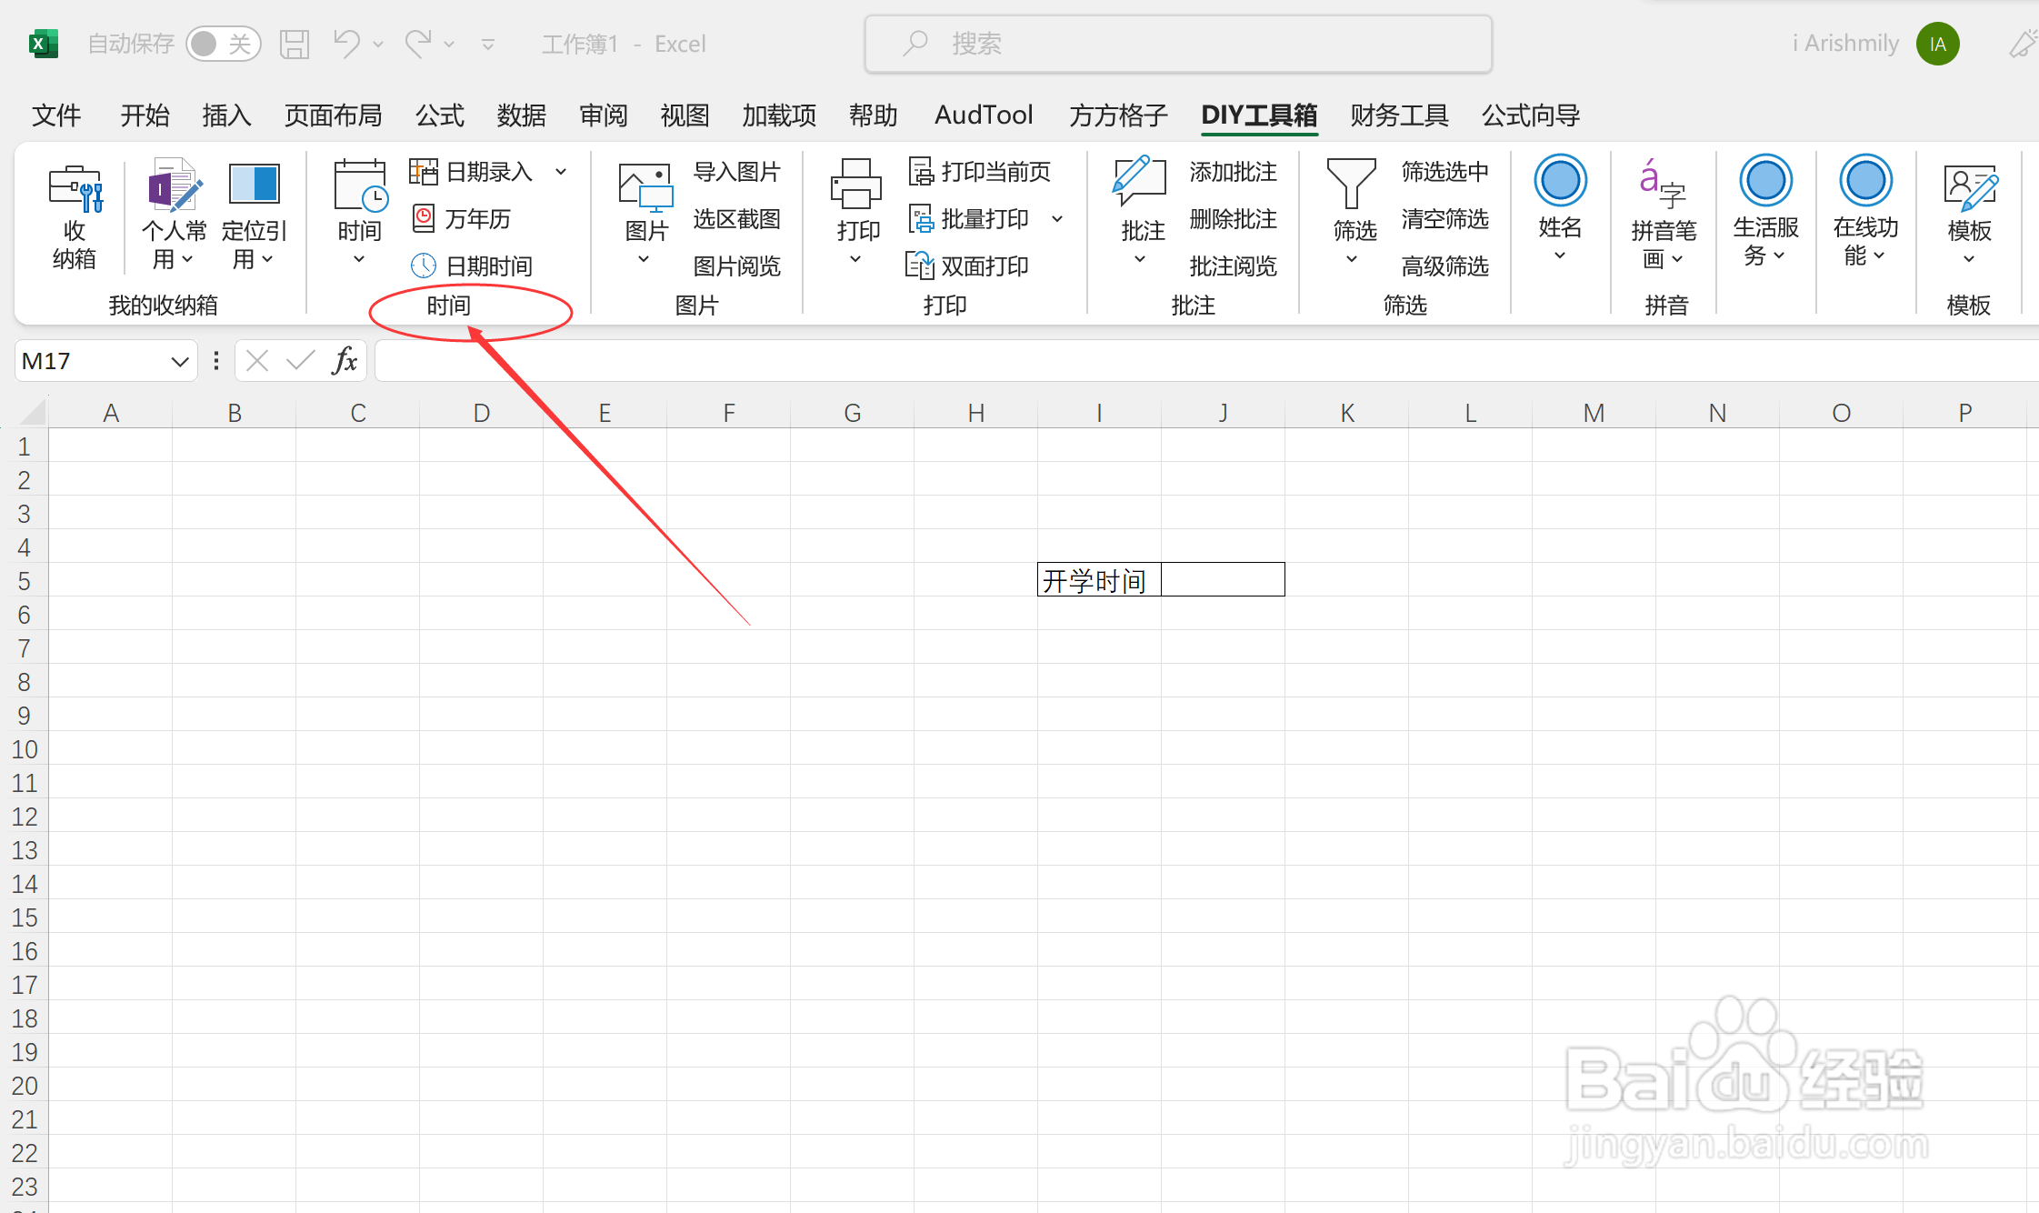2039x1213 pixels.
Task: Expand the 筛选 dropdown chevron
Action: (1352, 260)
